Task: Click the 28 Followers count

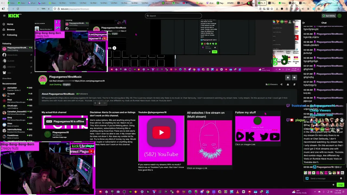Action: click(82, 94)
